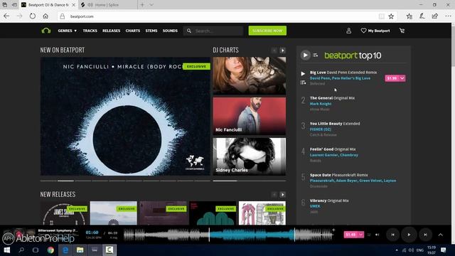The image size is (455, 256).
Task: Add Big Love to queue
Action: (303, 82)
